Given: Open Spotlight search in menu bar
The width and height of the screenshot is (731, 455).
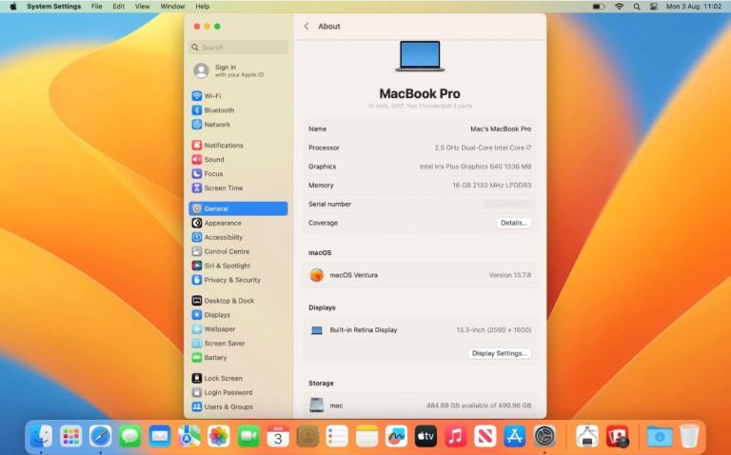Looking at the screenshot, I should click(637, 7).
